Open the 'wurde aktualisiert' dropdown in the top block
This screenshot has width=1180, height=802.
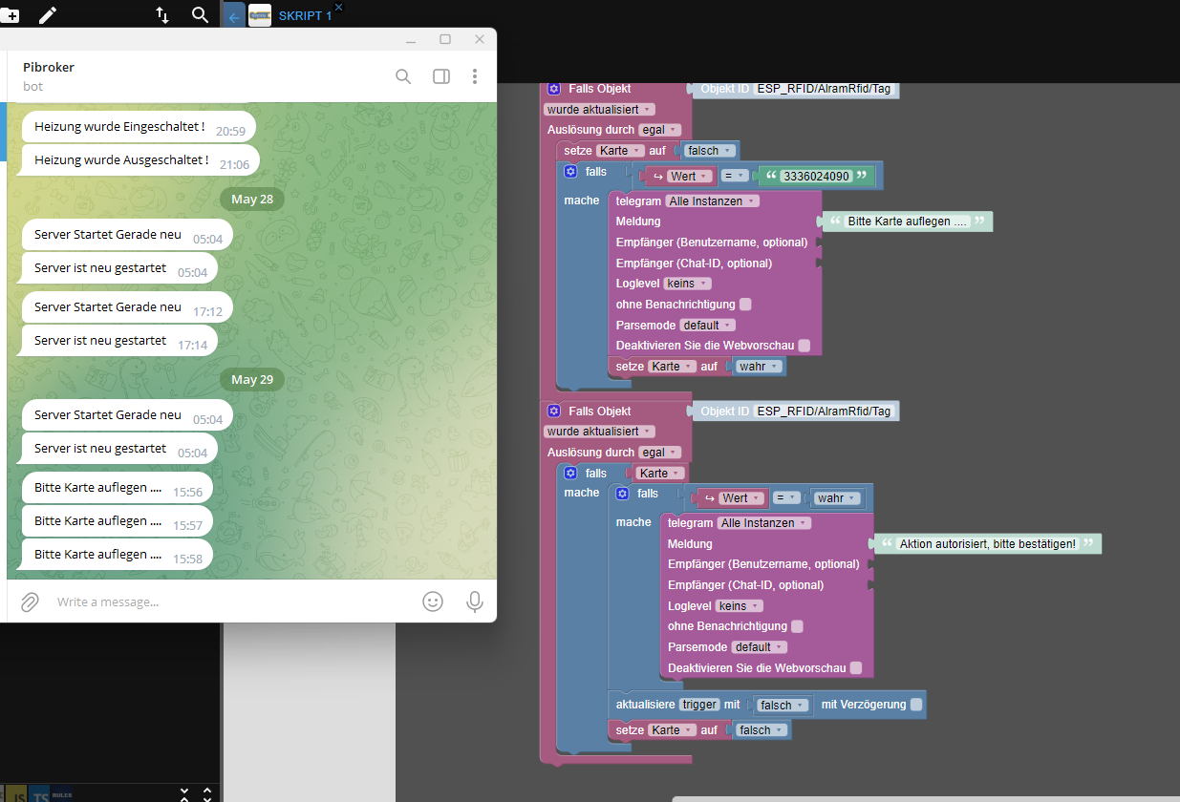[x=600, y=110]
